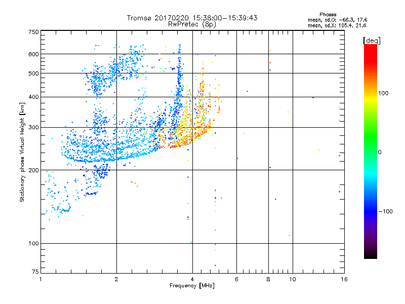This screenshot has height=304, width=405.
Task: Click the x-axis tick label "1"
Action: [40, 279]
